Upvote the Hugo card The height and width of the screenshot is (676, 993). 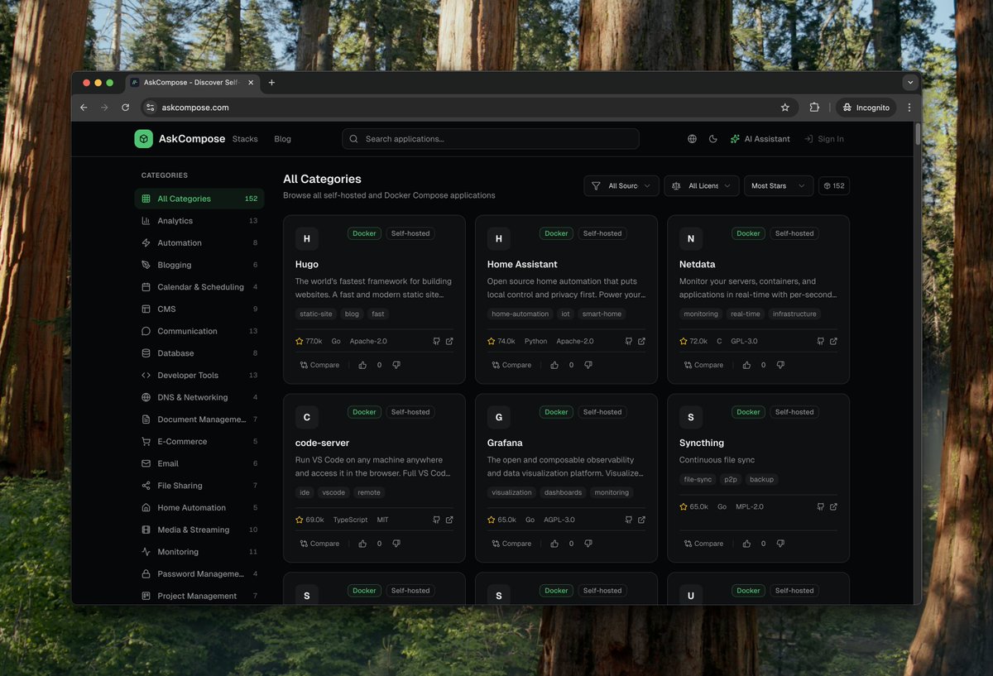[362, 365]
